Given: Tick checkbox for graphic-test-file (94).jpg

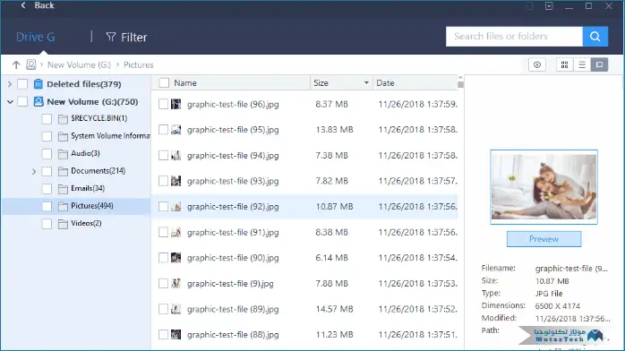Looking at the screenshot, I should tap(163, 156).
